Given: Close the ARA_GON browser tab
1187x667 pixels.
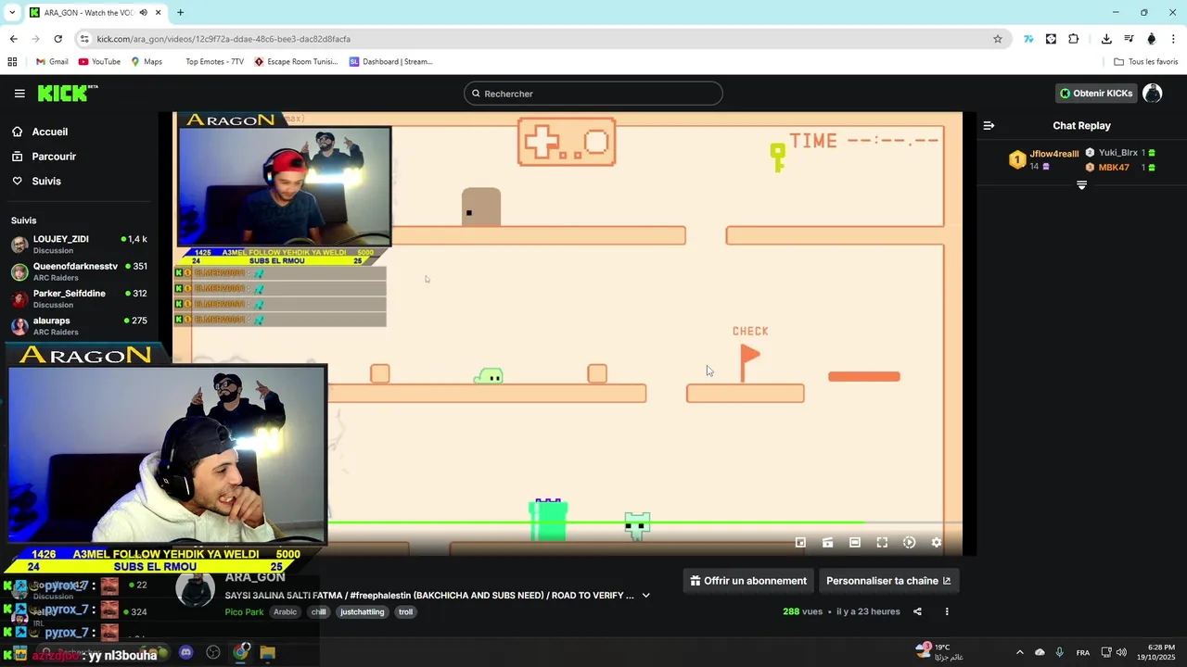Looking at the screenshot, I should (x=159, y=13).
